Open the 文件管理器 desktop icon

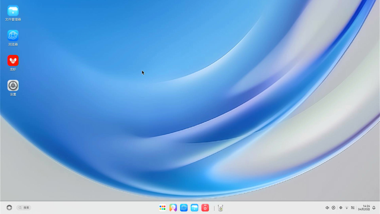pos(13,13)
